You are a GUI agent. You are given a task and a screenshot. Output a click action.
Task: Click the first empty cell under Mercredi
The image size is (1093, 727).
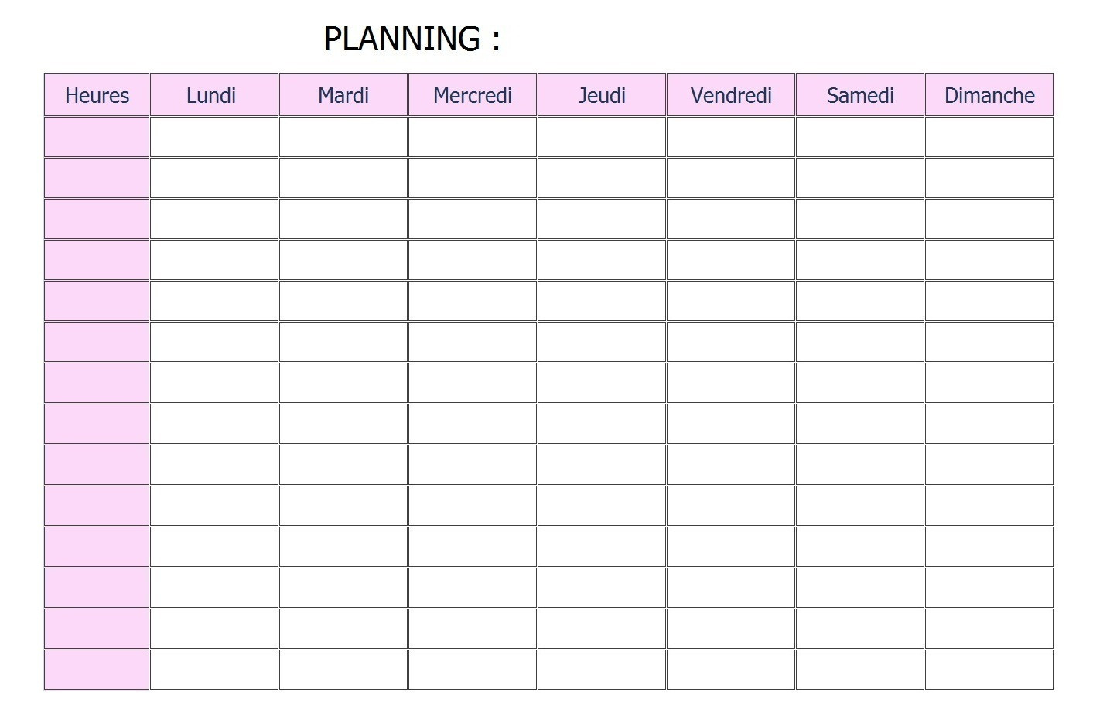click(x=472, y=137)
